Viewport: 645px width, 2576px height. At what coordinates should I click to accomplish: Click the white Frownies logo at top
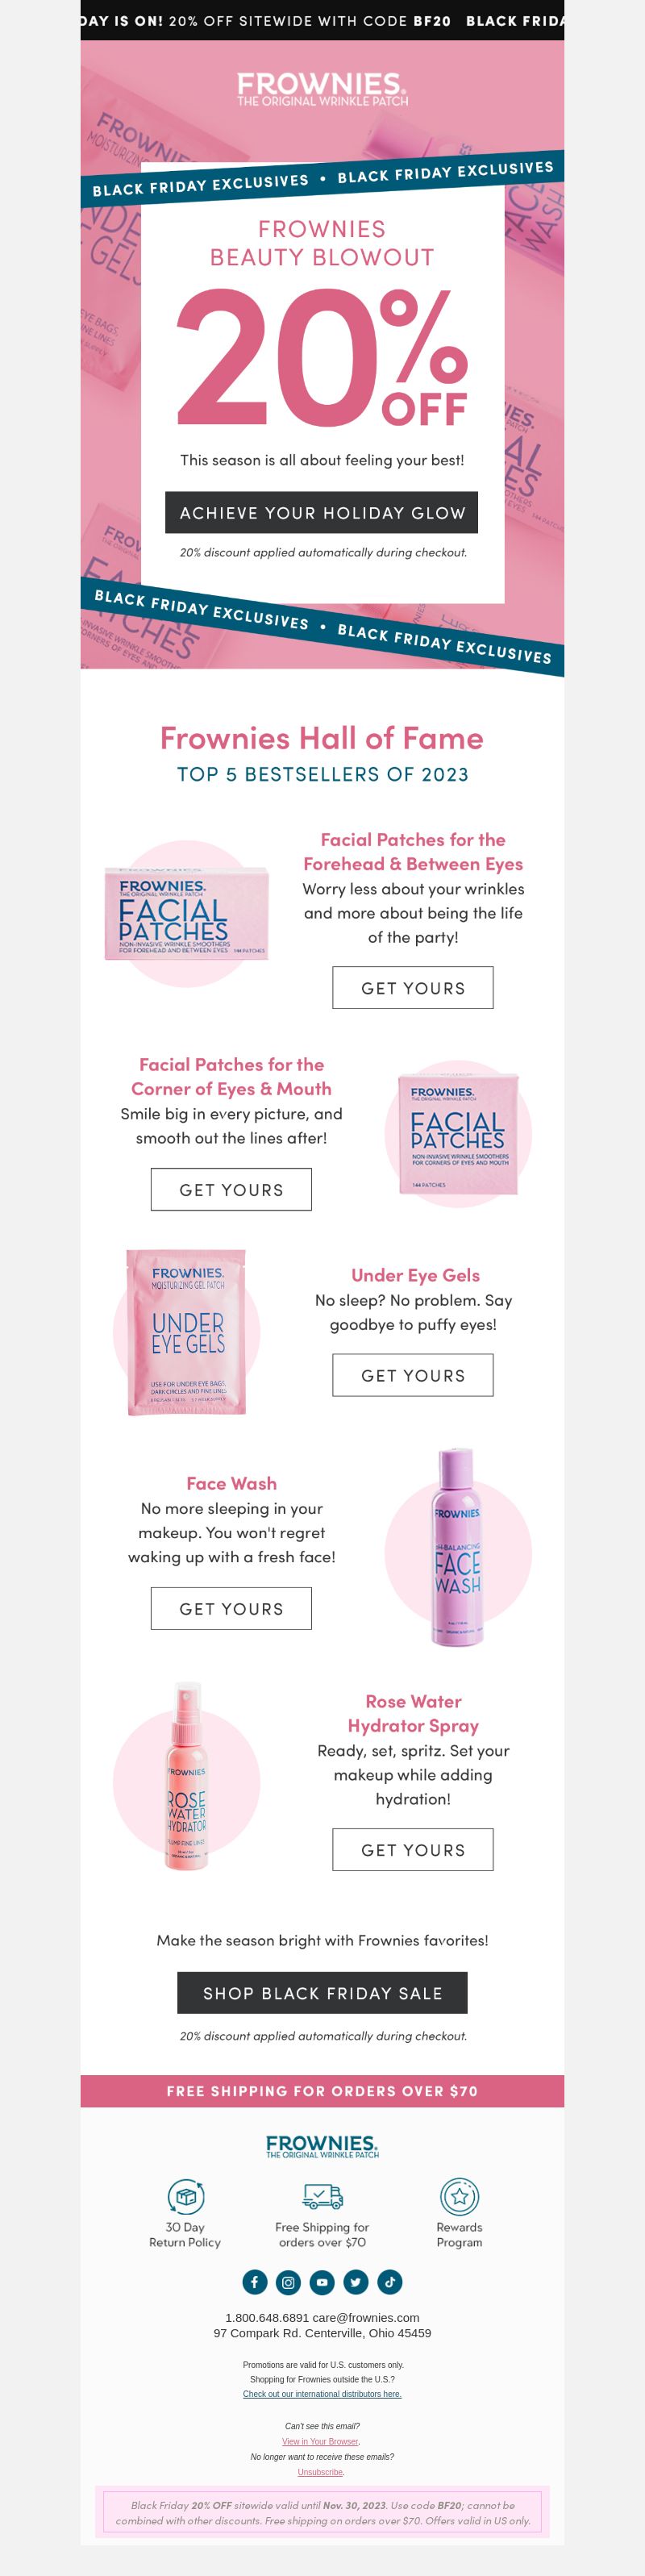[x=322, y=88]
